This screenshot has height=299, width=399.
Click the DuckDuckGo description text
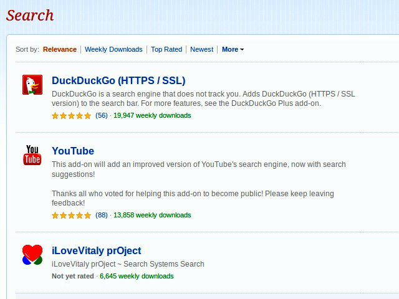203,98
